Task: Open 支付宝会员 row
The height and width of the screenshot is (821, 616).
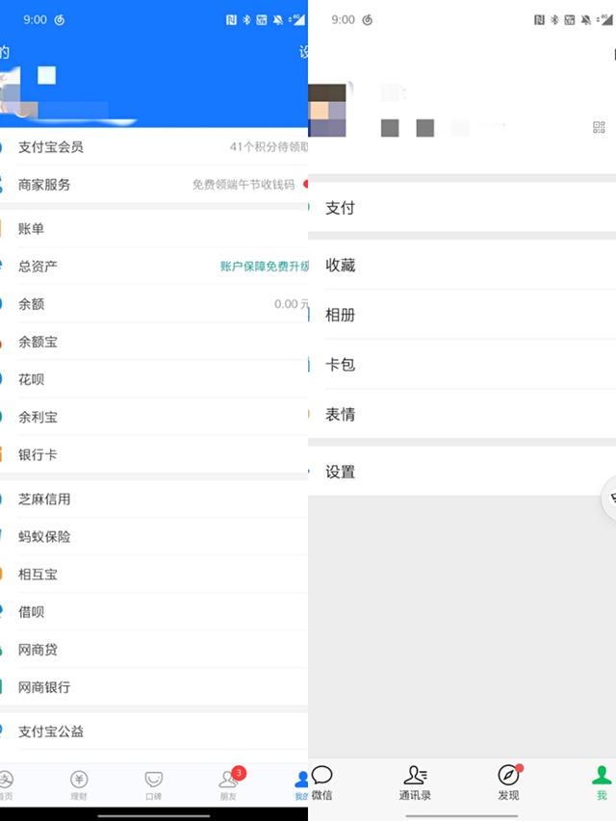Action: coord(154,146)
